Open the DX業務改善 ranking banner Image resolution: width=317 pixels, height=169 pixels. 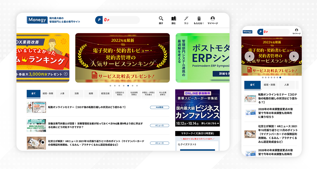click(x=43, y=58)
